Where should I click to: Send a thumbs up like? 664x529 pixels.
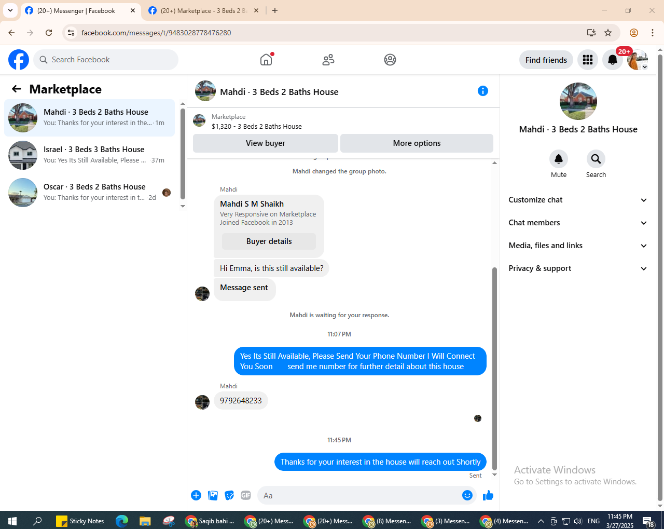tap(488, 495)
